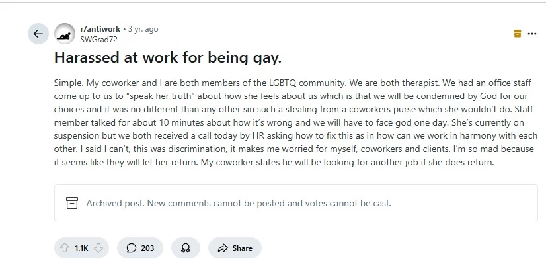
Task: Open the r/antiwork subreddit avatar
Action: pos(65,34)
